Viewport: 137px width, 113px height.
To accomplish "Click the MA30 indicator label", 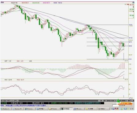I will point(46,3).
